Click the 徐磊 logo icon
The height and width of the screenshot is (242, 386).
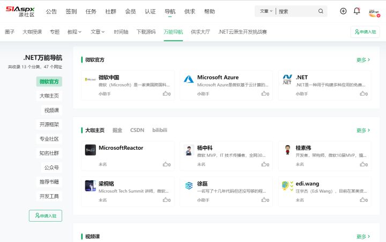click(x=189, y=186)
